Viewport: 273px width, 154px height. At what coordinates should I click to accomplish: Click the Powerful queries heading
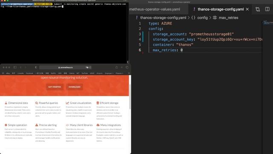[48, 103]
